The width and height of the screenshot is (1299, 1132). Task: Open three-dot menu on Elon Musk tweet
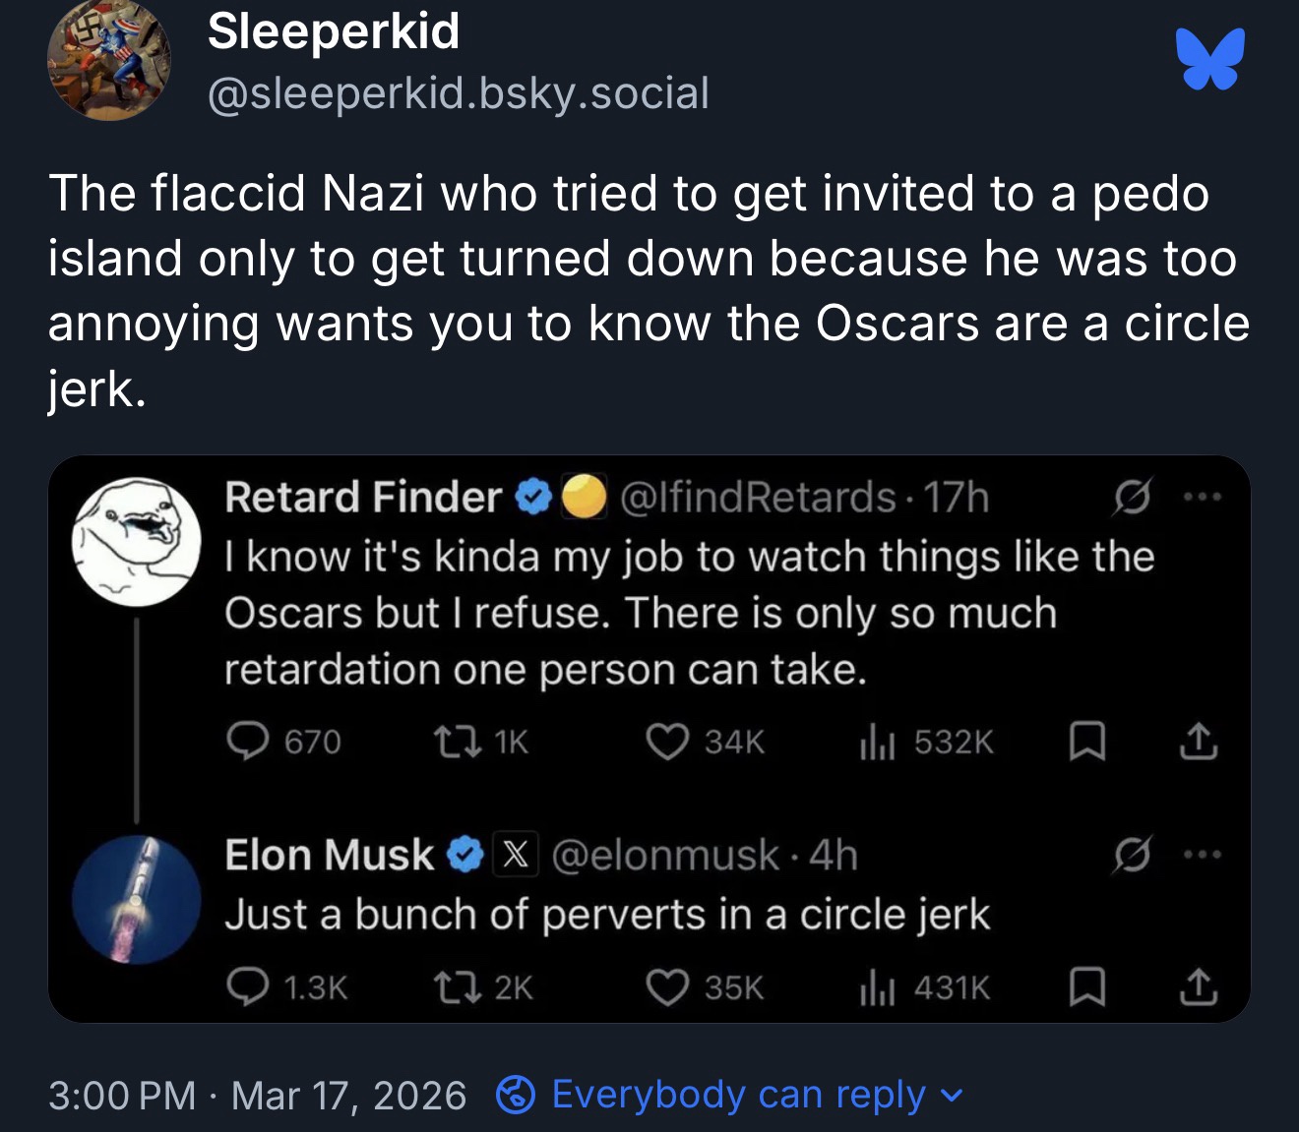[x=1203, y=856]
